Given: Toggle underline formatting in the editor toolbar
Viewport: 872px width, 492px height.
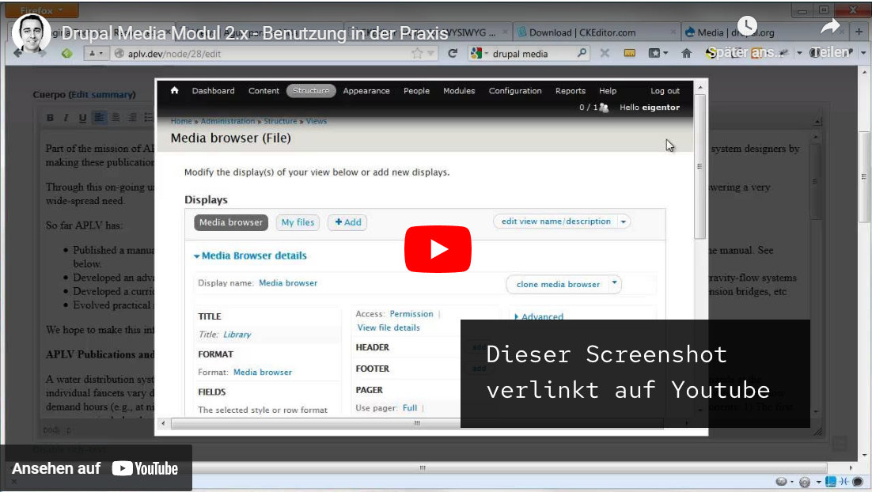Looking at the screenshot, I should 82,117.
